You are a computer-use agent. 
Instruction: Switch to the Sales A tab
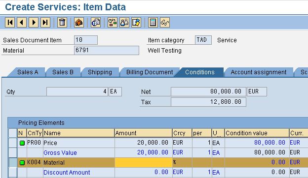click(x=28, y=72)
